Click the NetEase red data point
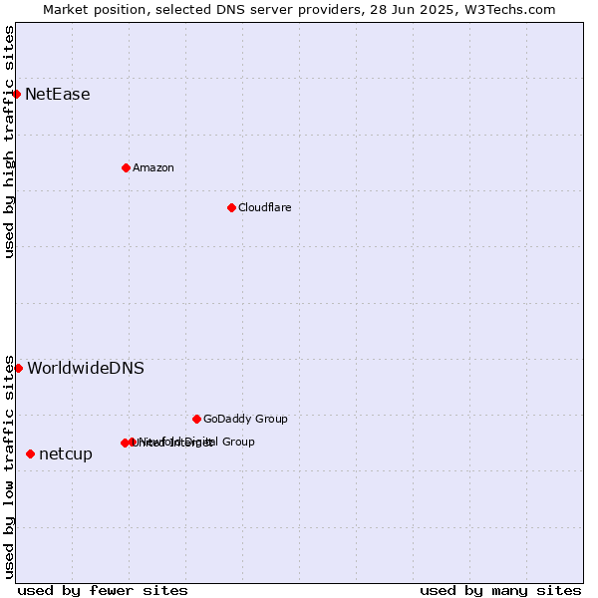 (16, 95)
